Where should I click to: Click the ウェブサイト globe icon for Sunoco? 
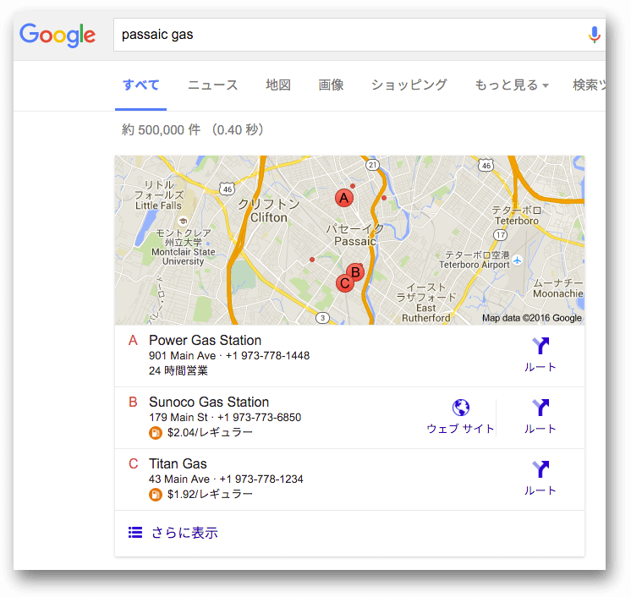point(461,408)
